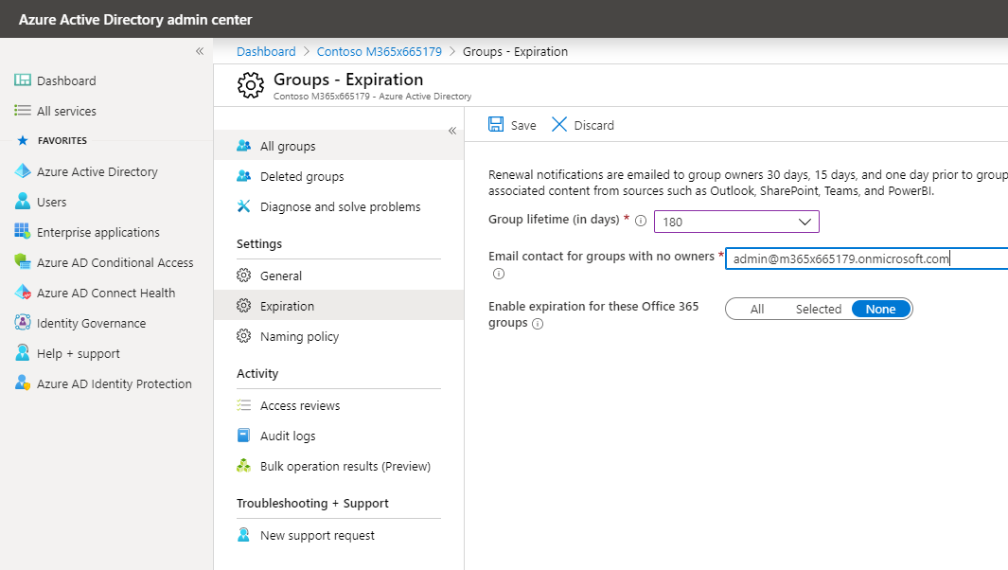Open New support request
This screenshot has height=570, width=1008.
coord(339,535)
